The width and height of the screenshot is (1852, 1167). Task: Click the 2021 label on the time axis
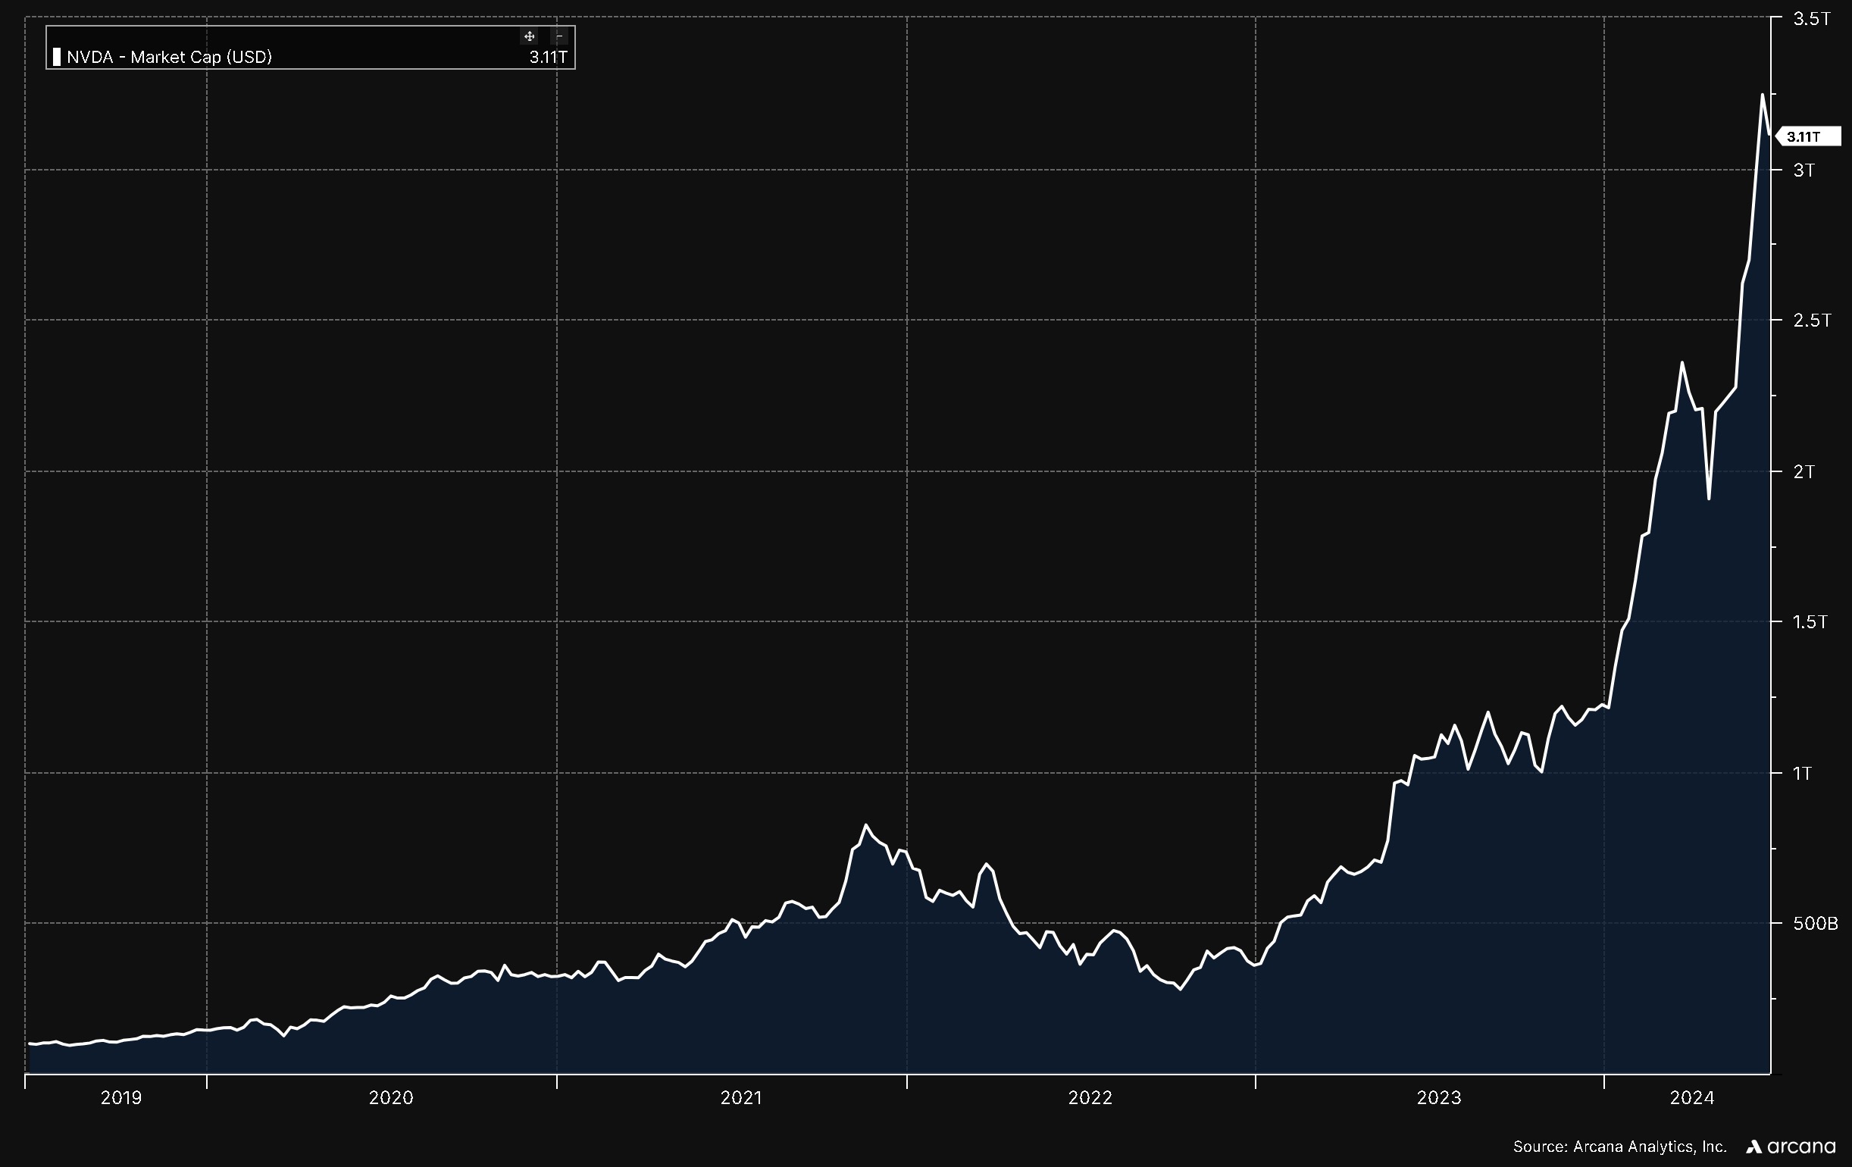740,1098
